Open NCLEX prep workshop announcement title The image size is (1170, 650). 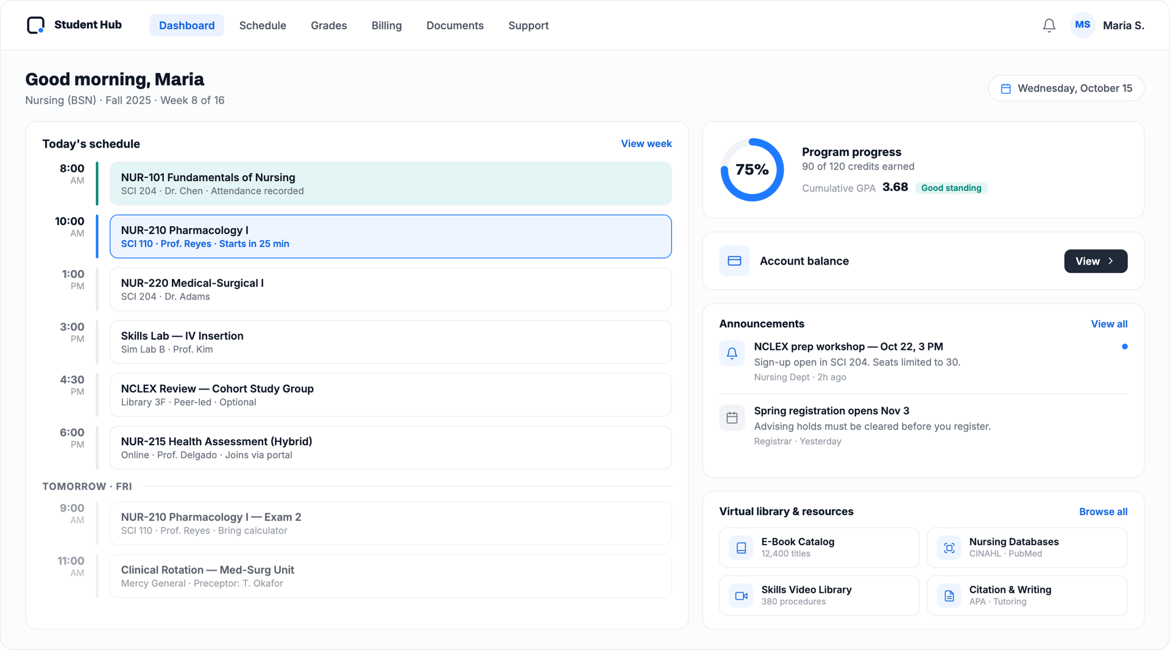[848, 346]
